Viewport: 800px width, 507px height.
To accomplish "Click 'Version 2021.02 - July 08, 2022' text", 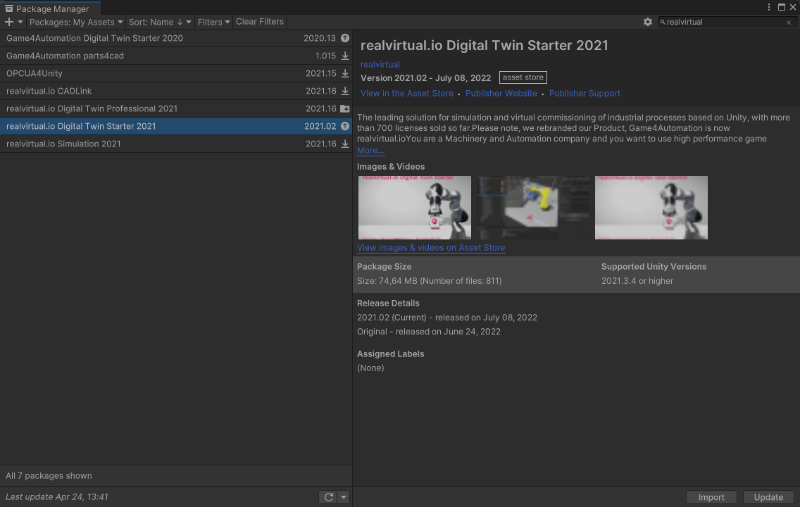I will pyautogui.click(x=425, y=78).
